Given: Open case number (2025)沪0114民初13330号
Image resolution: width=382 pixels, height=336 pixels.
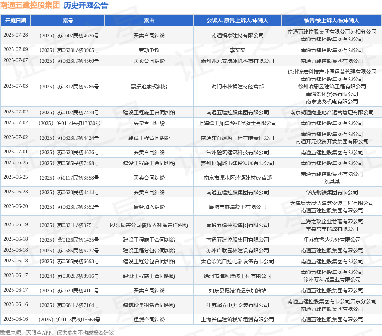Looking at the screenshot, I should coord(68,123).
